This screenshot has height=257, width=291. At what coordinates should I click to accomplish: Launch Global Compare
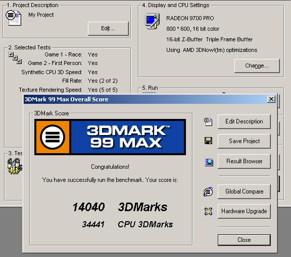[x=244, y=191]
